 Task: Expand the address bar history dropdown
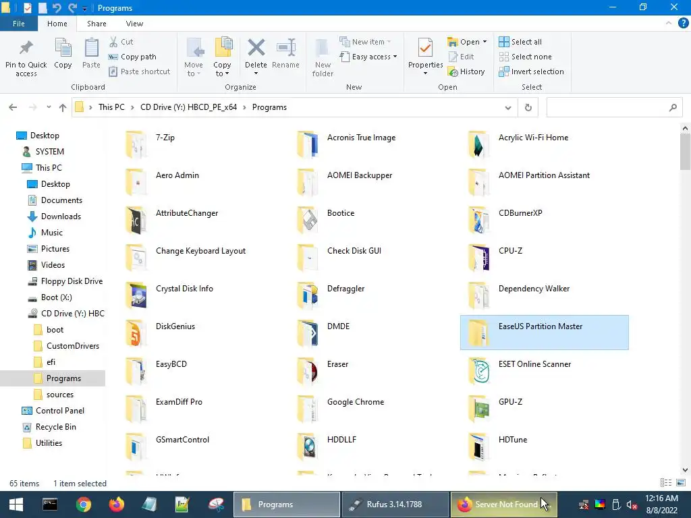pos(508,107)
